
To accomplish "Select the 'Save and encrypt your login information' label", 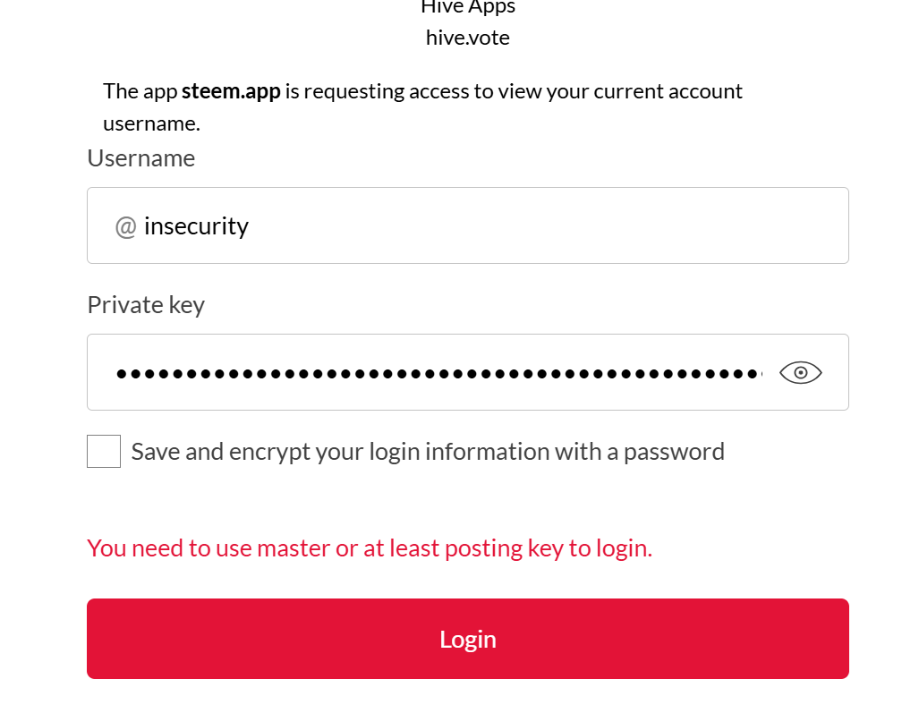I will [428, 452].
